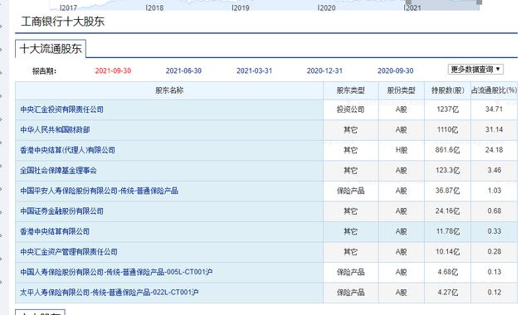This screenshot has width=531, height=315.
Task: Open 香港中央结算有限公司 link
Action: coord(55,231)
